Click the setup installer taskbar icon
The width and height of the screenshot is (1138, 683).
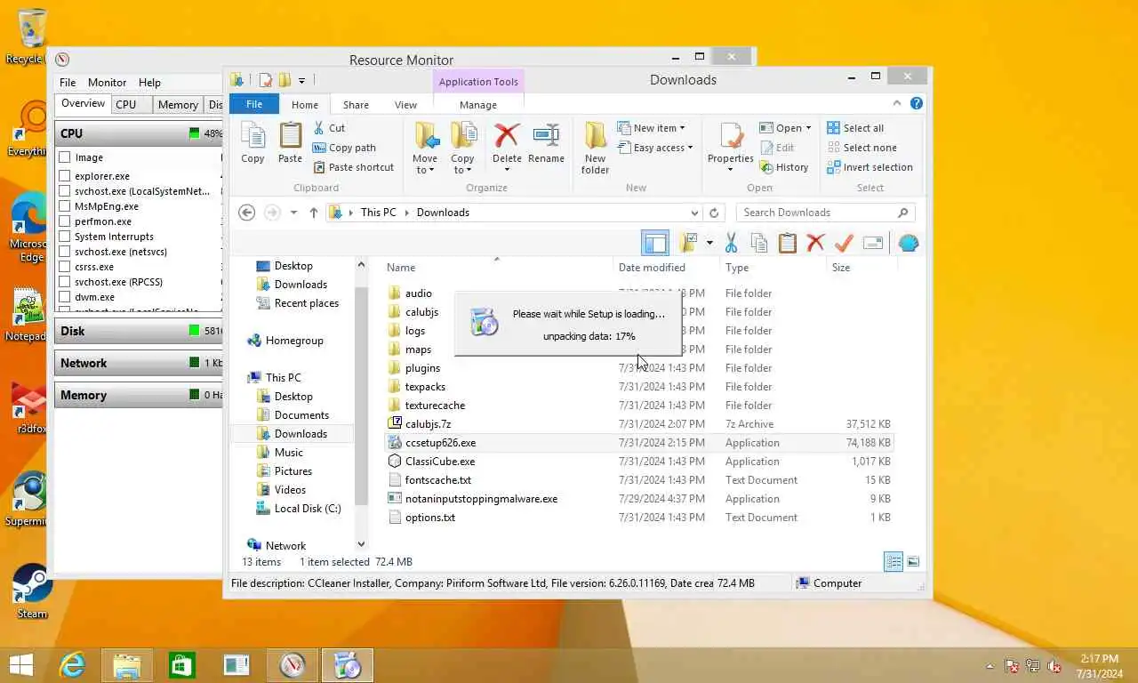coord(347,664)
